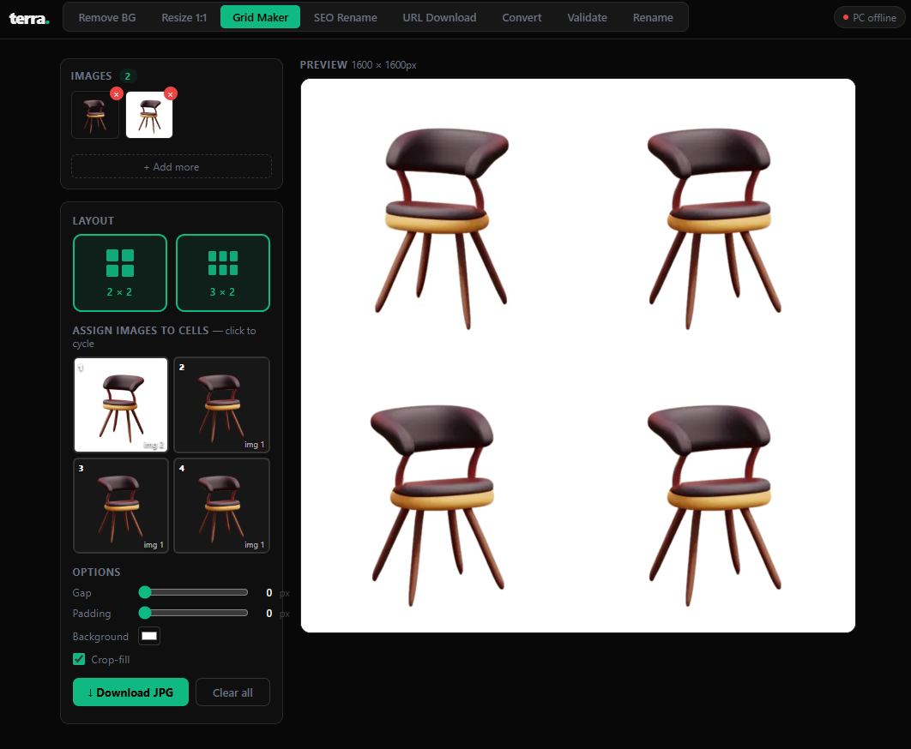Click the IMAGES count badge 2

click(127, 76)
